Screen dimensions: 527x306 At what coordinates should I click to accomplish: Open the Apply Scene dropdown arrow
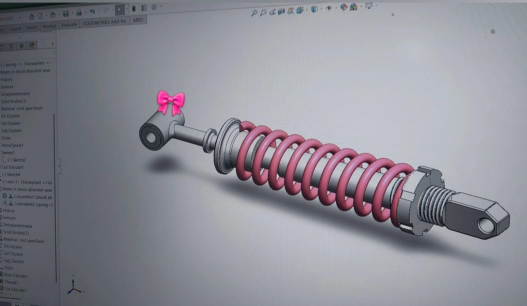361,6
